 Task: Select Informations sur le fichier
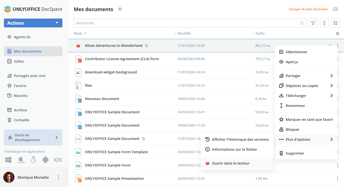coord(237,149)
